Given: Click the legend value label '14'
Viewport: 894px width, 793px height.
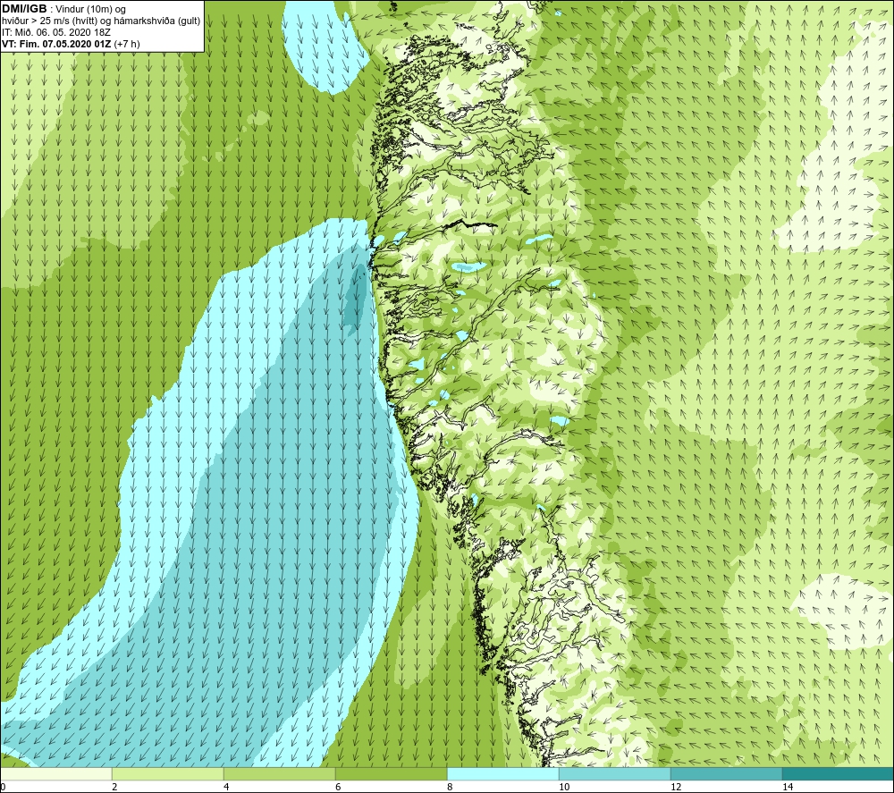Looking at the screenshot, I should [x=788, y=787].
